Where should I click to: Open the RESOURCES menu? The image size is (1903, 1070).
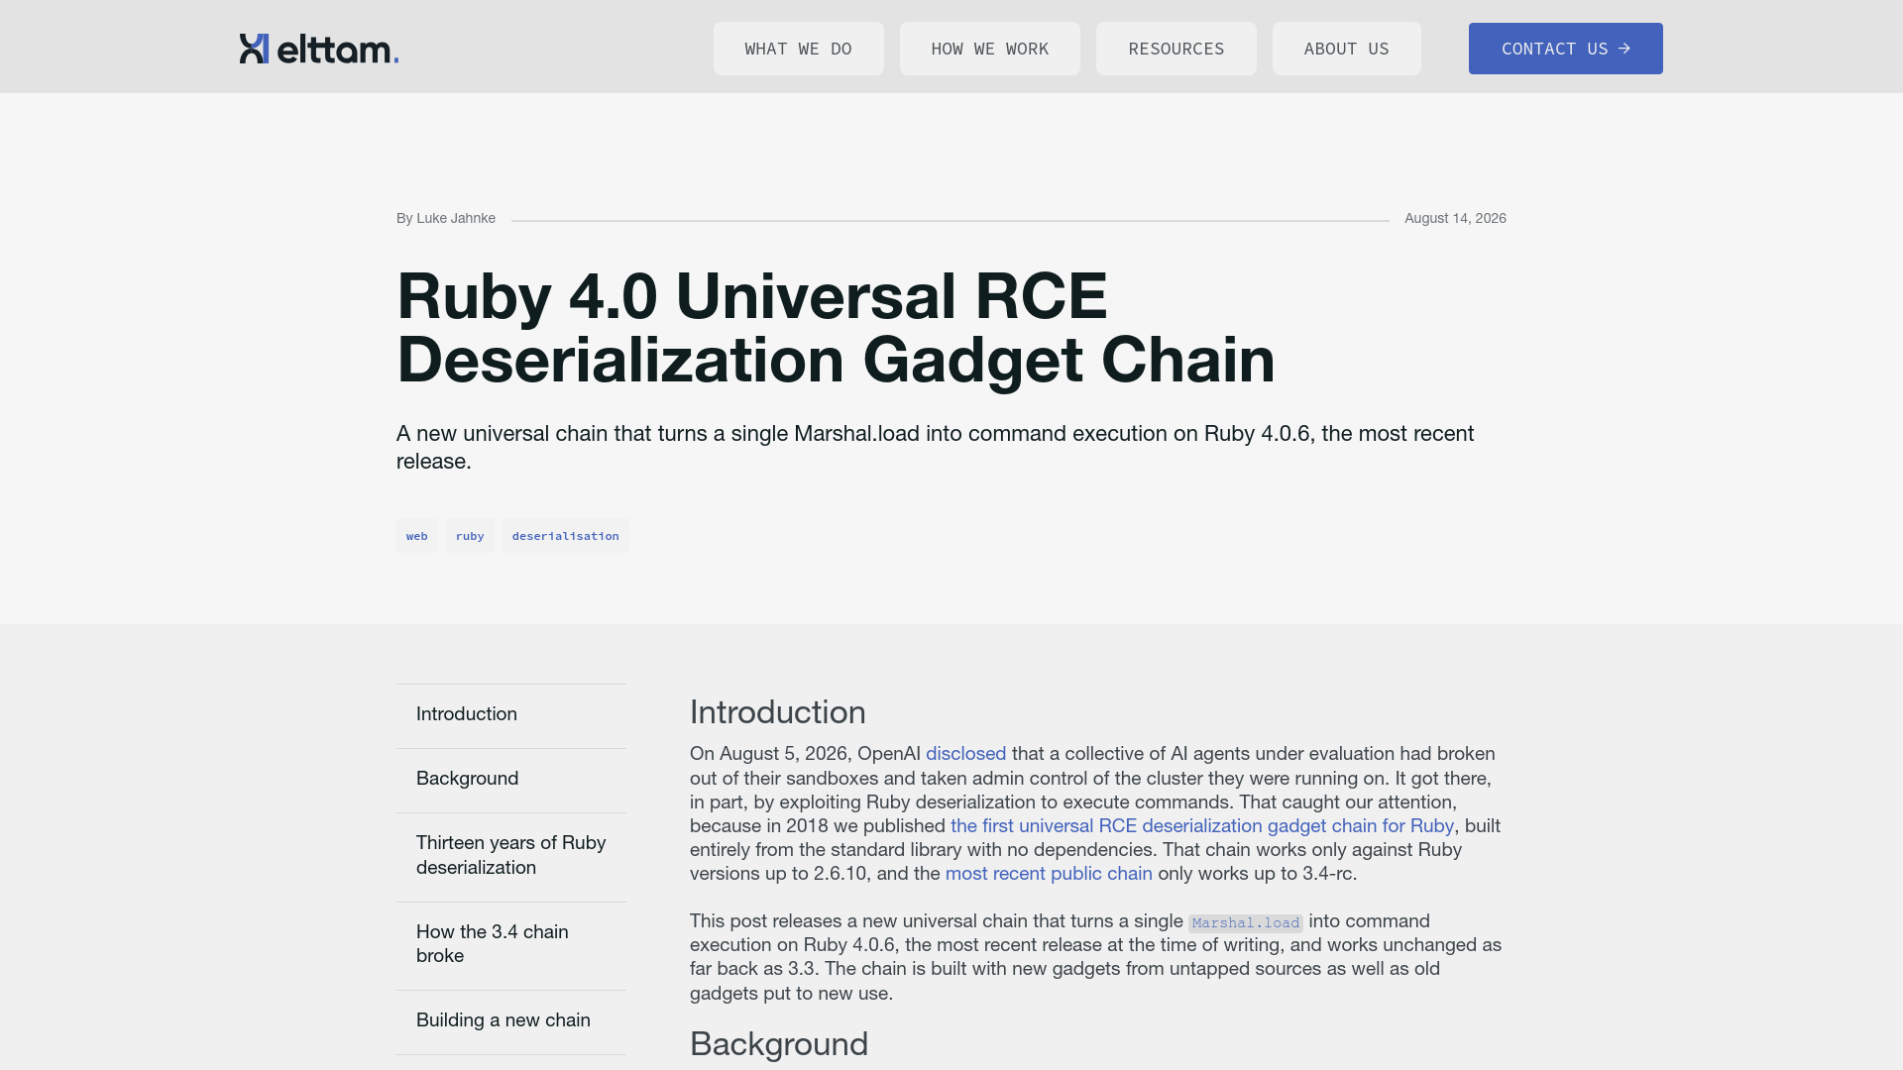coord(1175,49)
